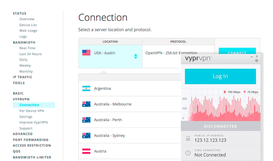Click the Log In button

[x=221, y=76]
